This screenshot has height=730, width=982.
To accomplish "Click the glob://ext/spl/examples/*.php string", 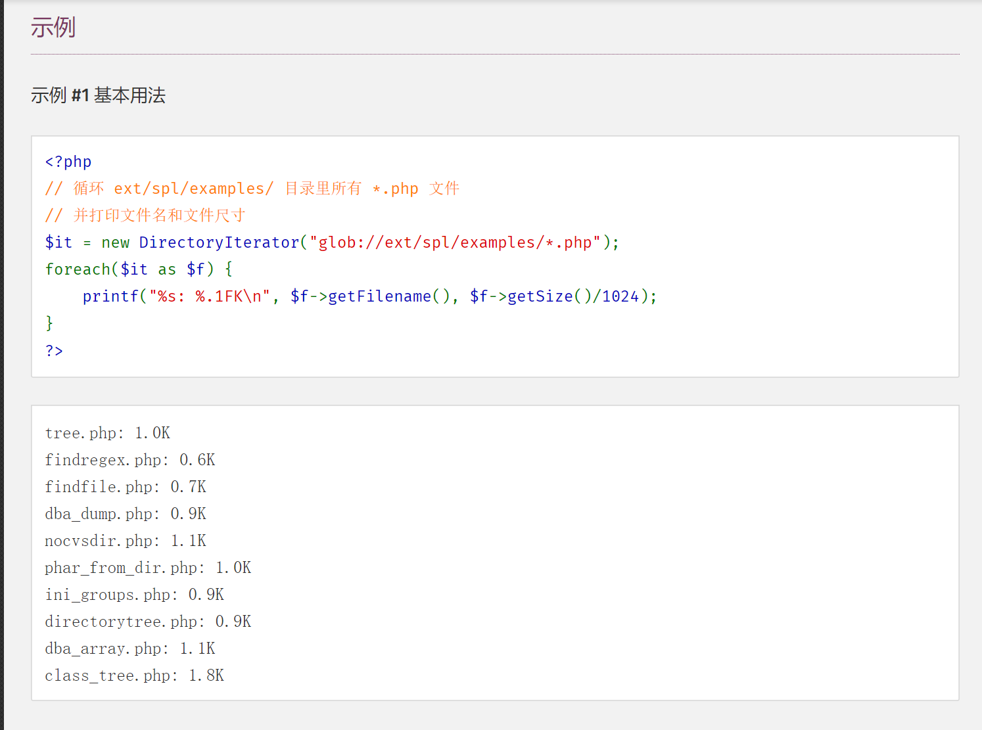I will [x=456, y=242].
